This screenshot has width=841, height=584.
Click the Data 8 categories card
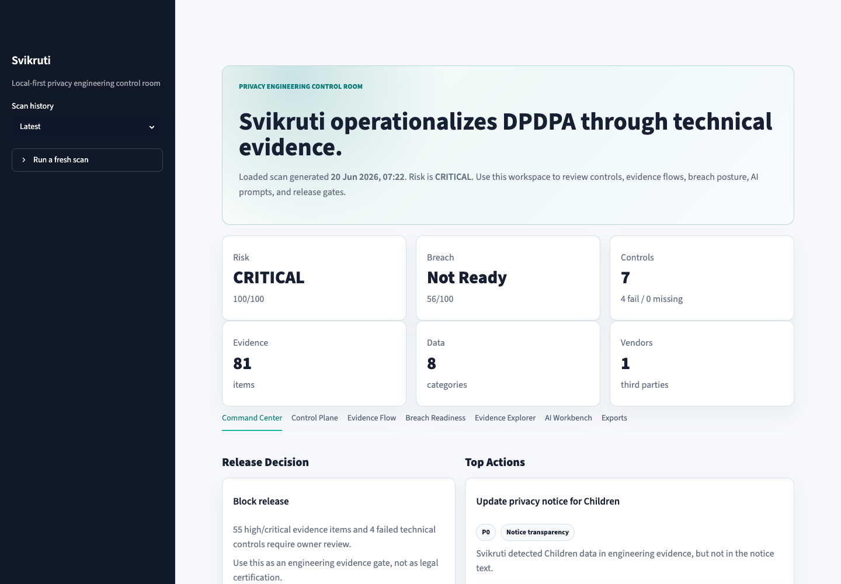coord(508,363)
